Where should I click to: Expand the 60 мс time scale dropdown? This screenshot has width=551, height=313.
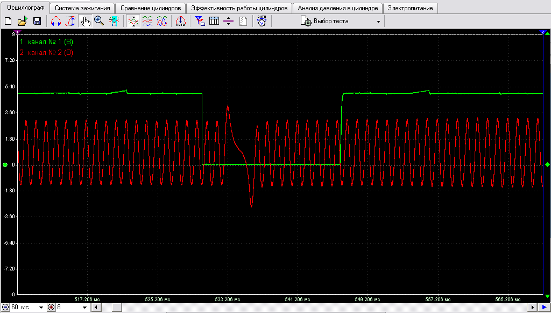point(41,308)
